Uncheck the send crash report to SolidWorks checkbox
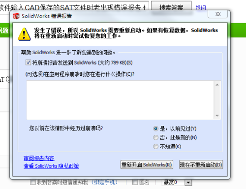Image resolution: width=246 pixels, height=189 pixels. click(28, 63)
